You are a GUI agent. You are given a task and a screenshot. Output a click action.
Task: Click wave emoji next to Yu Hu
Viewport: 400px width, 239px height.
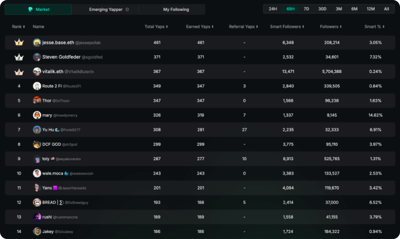(57, 130)
